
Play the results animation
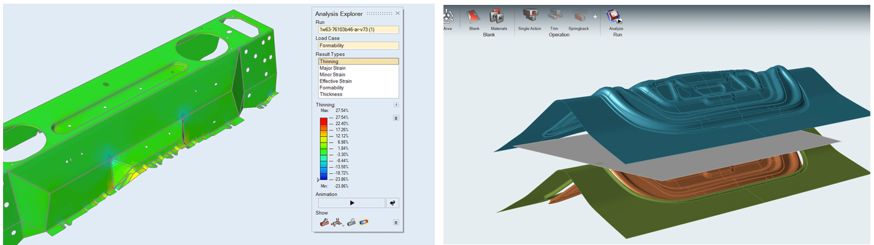click(351, 203)
